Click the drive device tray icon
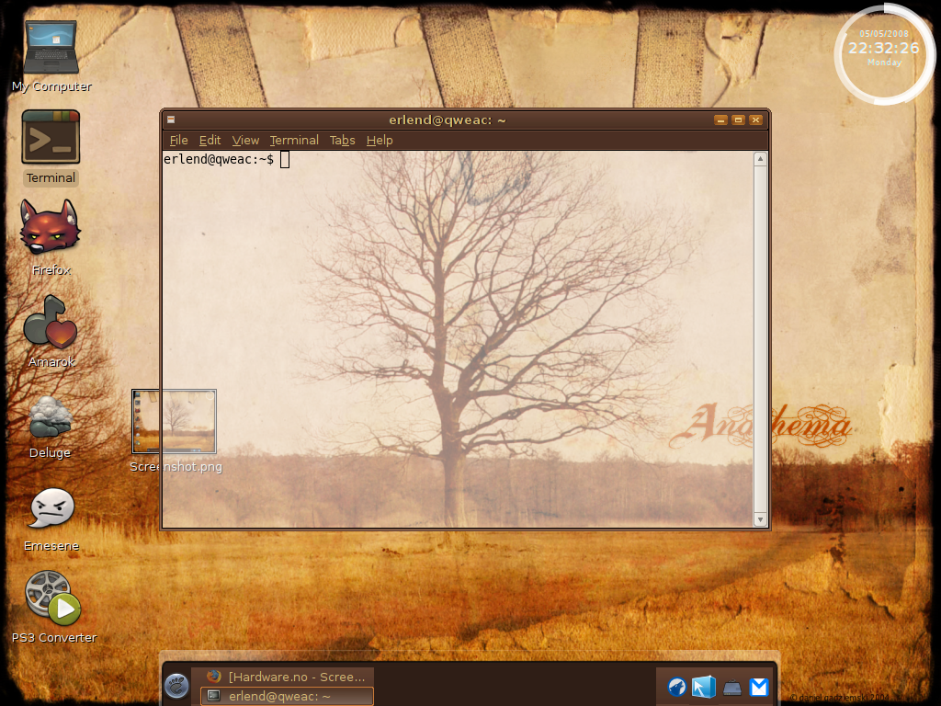 (x=732, y=688)
